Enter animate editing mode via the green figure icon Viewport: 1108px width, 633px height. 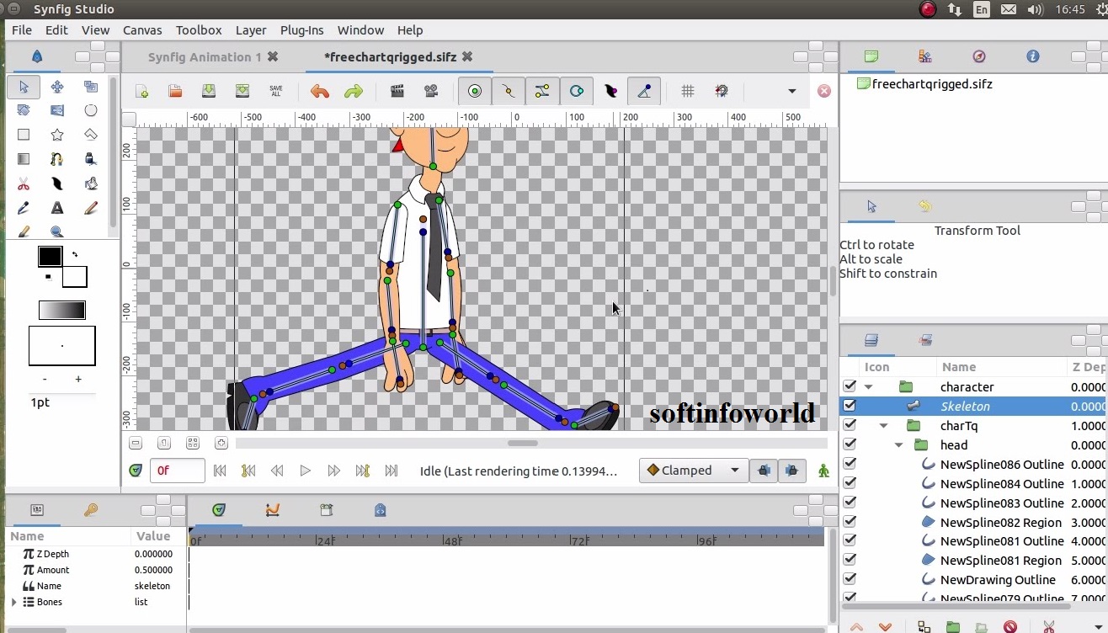823,471
